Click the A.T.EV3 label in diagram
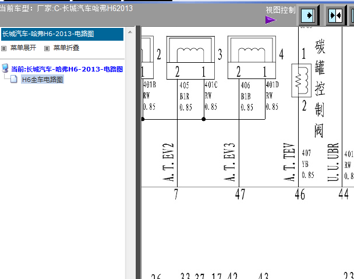This screenshot has width=354, height=279. pos(229,162)
